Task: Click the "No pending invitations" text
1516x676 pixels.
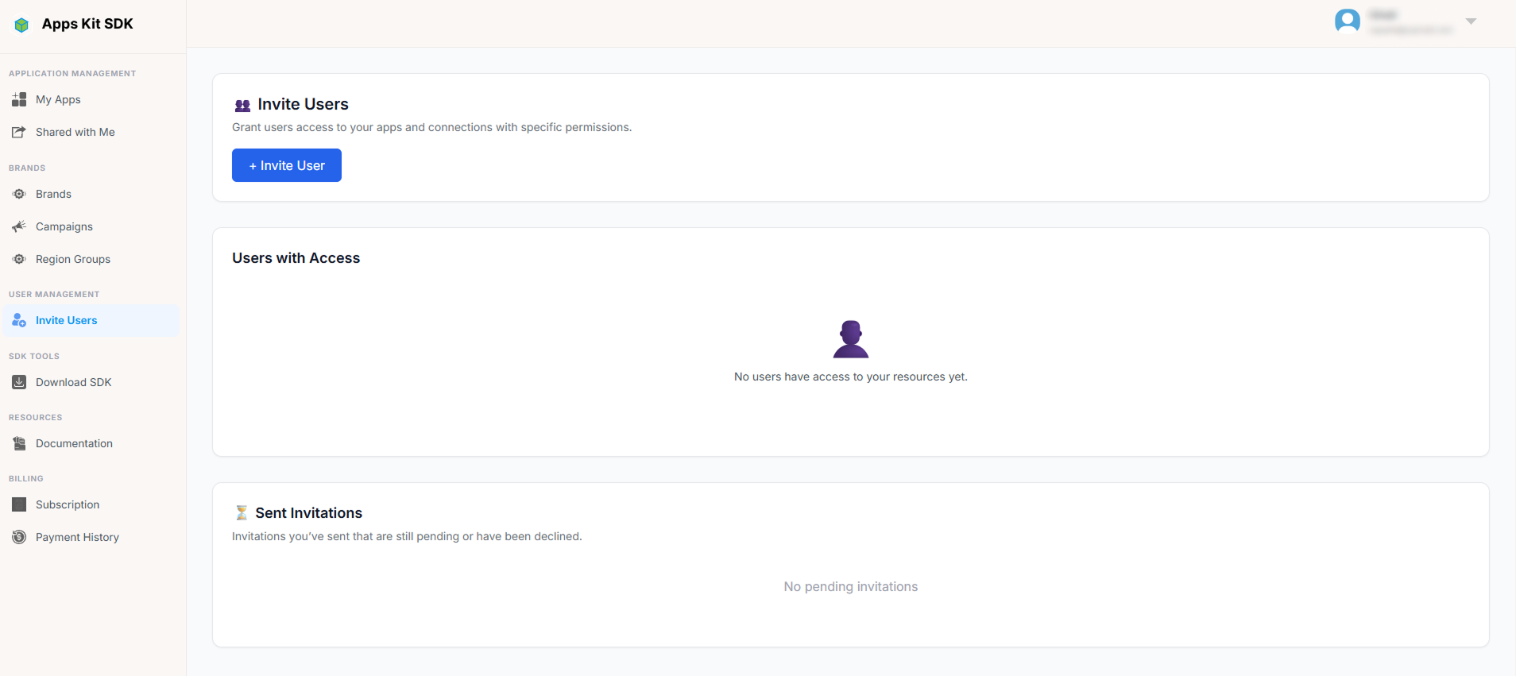Action: tap(850, 586)
